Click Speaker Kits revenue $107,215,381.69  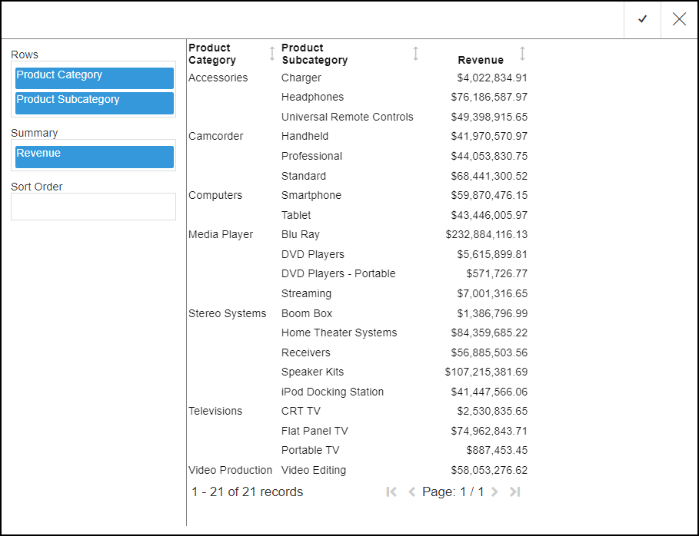[x=486, y=372]
